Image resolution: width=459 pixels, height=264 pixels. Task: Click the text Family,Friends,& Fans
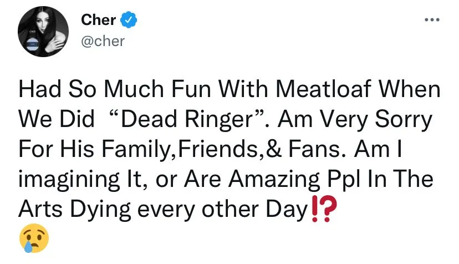coord(221,149)
